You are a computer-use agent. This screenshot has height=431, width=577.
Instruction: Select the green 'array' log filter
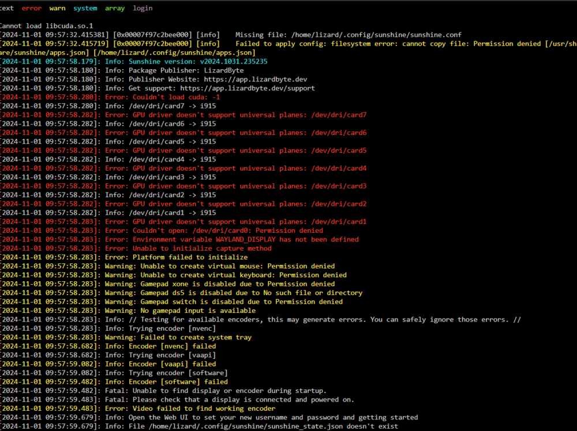115,8
